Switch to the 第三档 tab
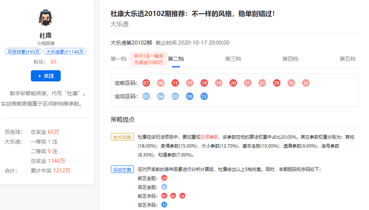Viewport: 369px width, 210px height. [x=233, y=59]
